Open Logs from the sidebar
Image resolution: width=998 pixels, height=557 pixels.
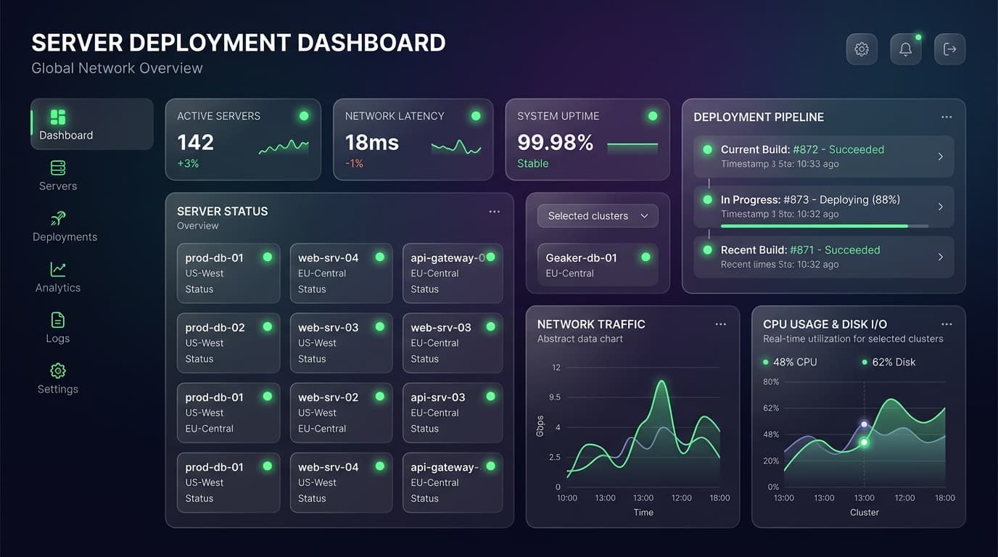click(x=58, y=328)
